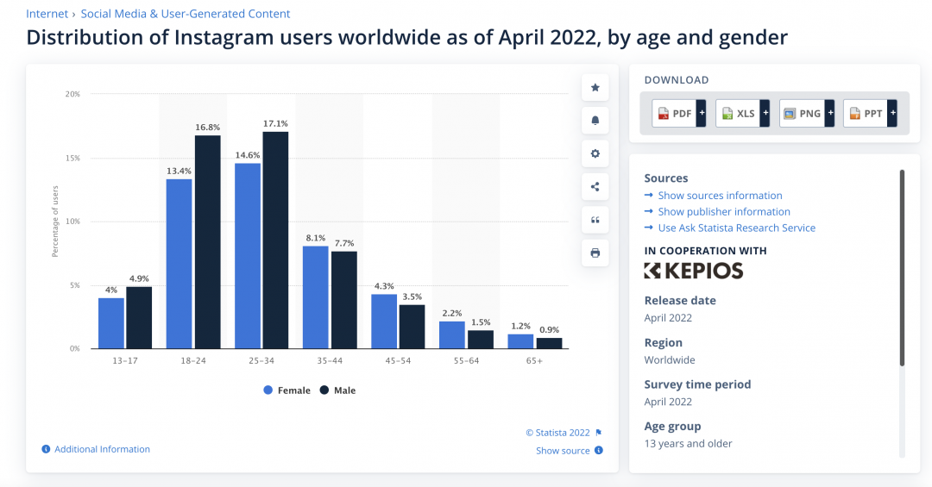This screenshot has width=932, height=487.
Task: Click the Worldwide region value
Action: click(x=670, y=360)
